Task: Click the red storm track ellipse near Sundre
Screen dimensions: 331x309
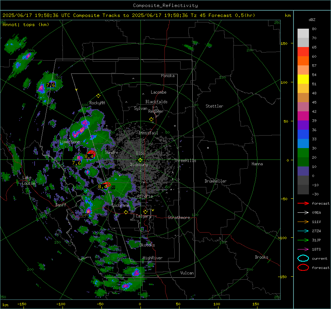Action: coord(92,153)
